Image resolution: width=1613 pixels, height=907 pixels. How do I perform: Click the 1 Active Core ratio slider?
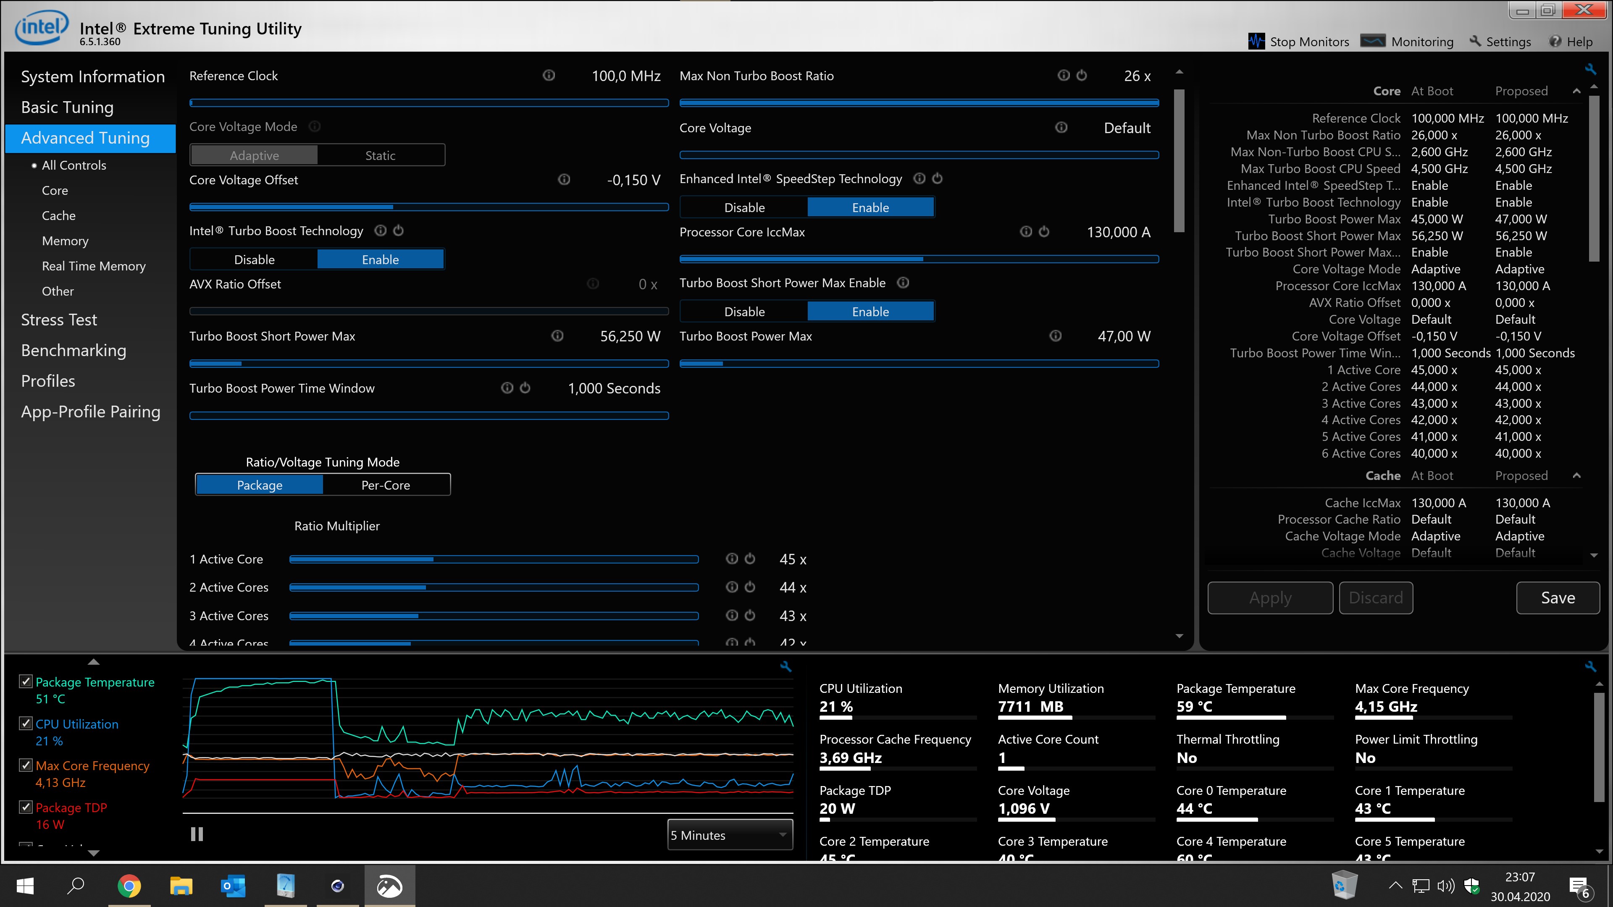[x=494, y=559]
